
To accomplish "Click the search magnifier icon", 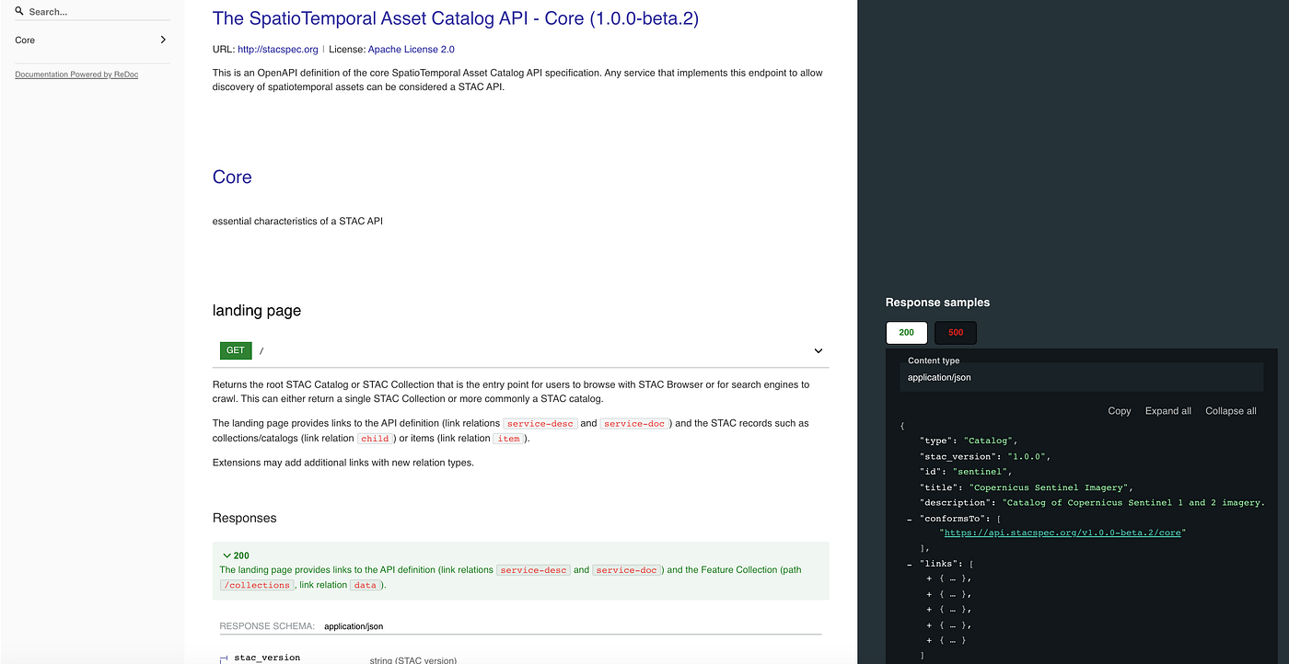I will 19,11.
